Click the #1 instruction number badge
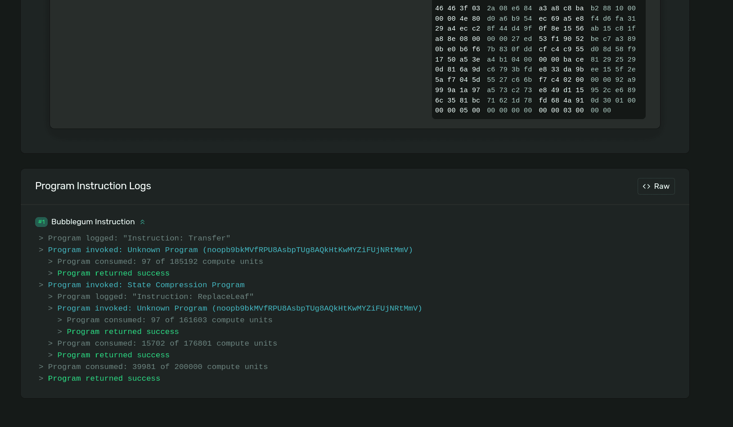 [x=41, y=222]
